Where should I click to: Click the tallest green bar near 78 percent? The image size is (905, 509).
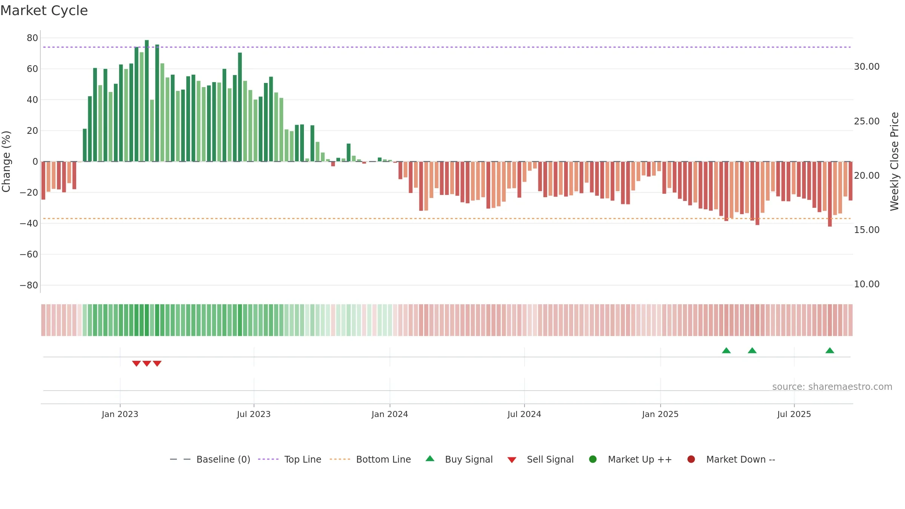[147, 101]
